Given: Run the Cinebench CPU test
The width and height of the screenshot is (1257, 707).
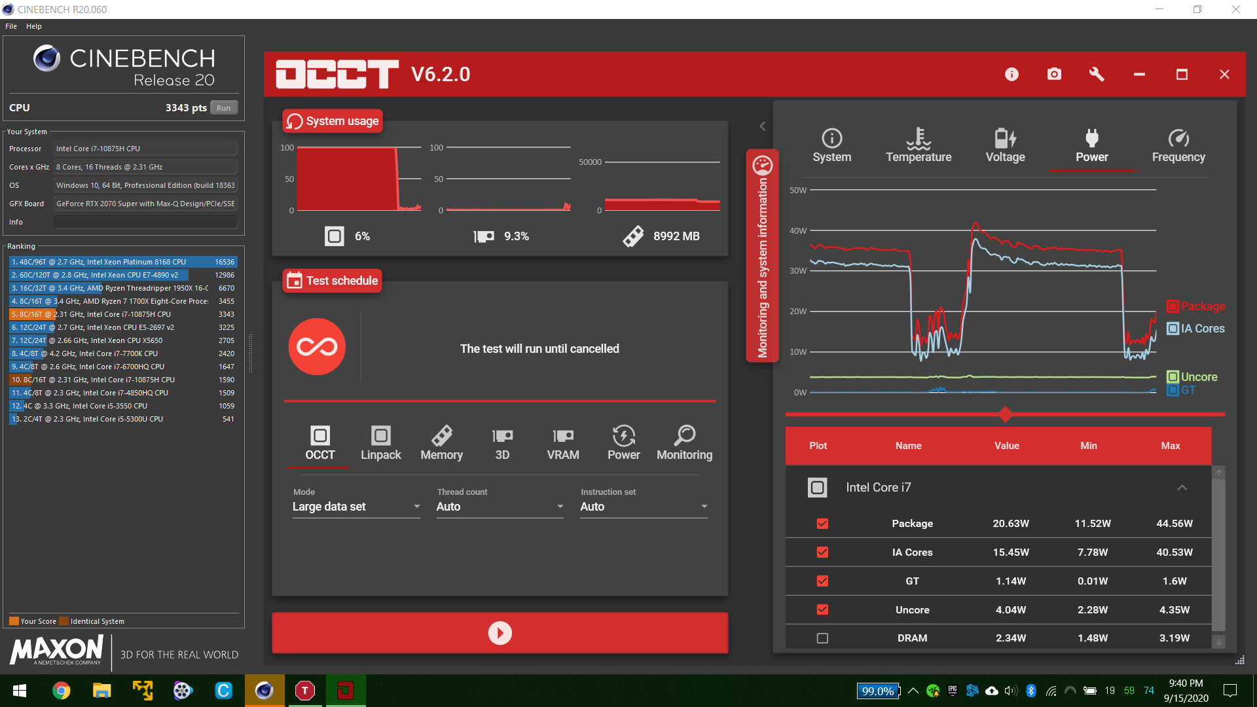Looking at the screenshot, I should pyautogui.click(x=224, y=108).
